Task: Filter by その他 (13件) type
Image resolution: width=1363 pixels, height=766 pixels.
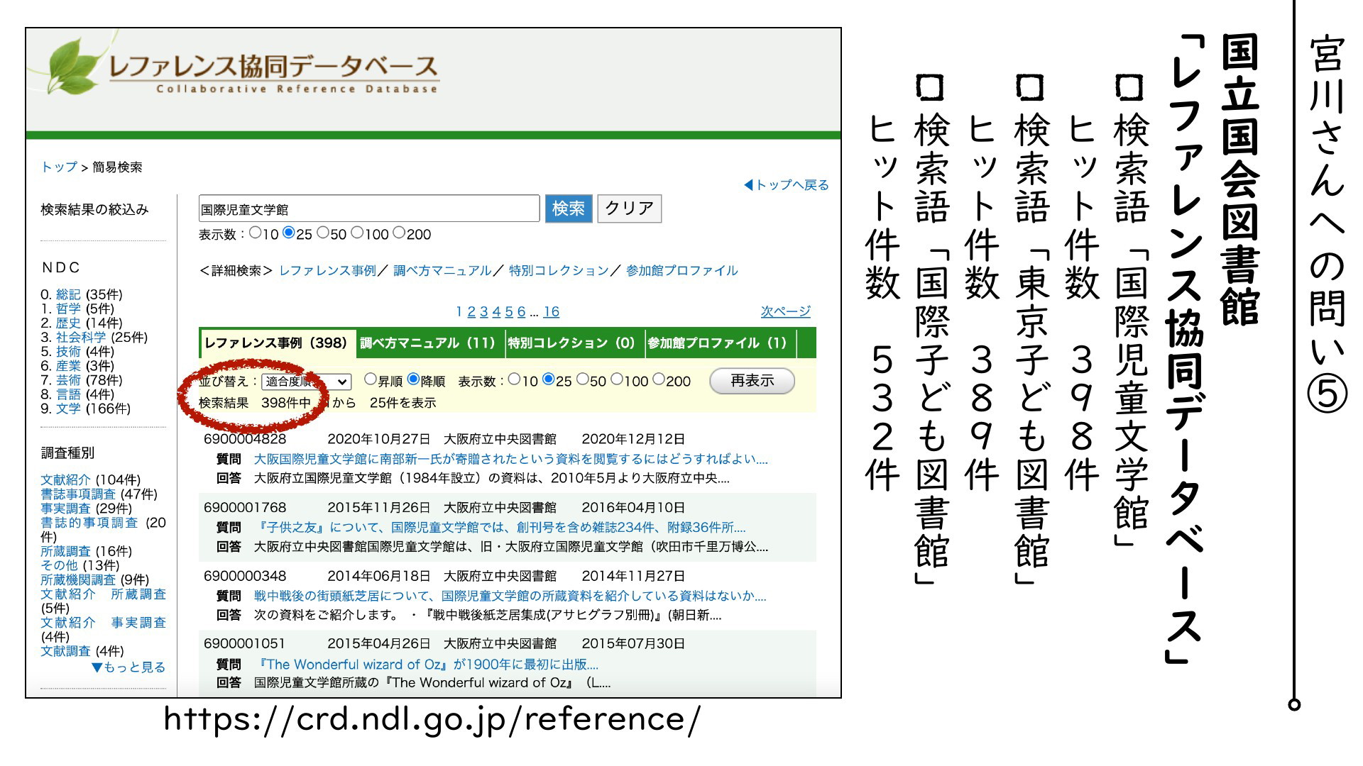Action: click(59, 565)
